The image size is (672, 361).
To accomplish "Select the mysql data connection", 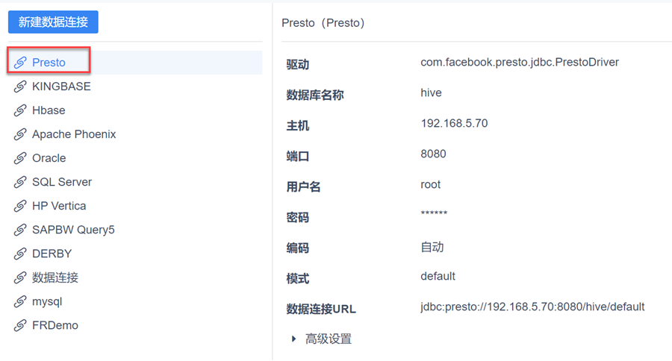I will (x=47, y=301).
